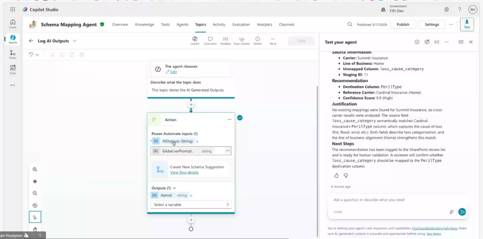Open the View flow details link
This screenshot has height=239, width=483.
coord(184,173)
